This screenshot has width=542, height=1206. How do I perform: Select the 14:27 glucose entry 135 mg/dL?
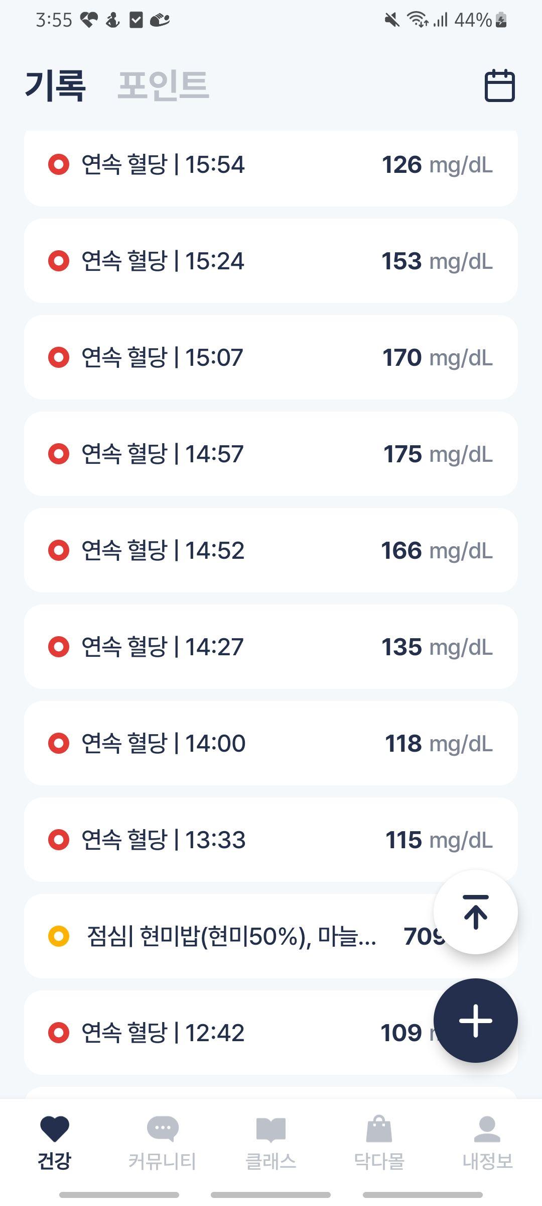271,647
